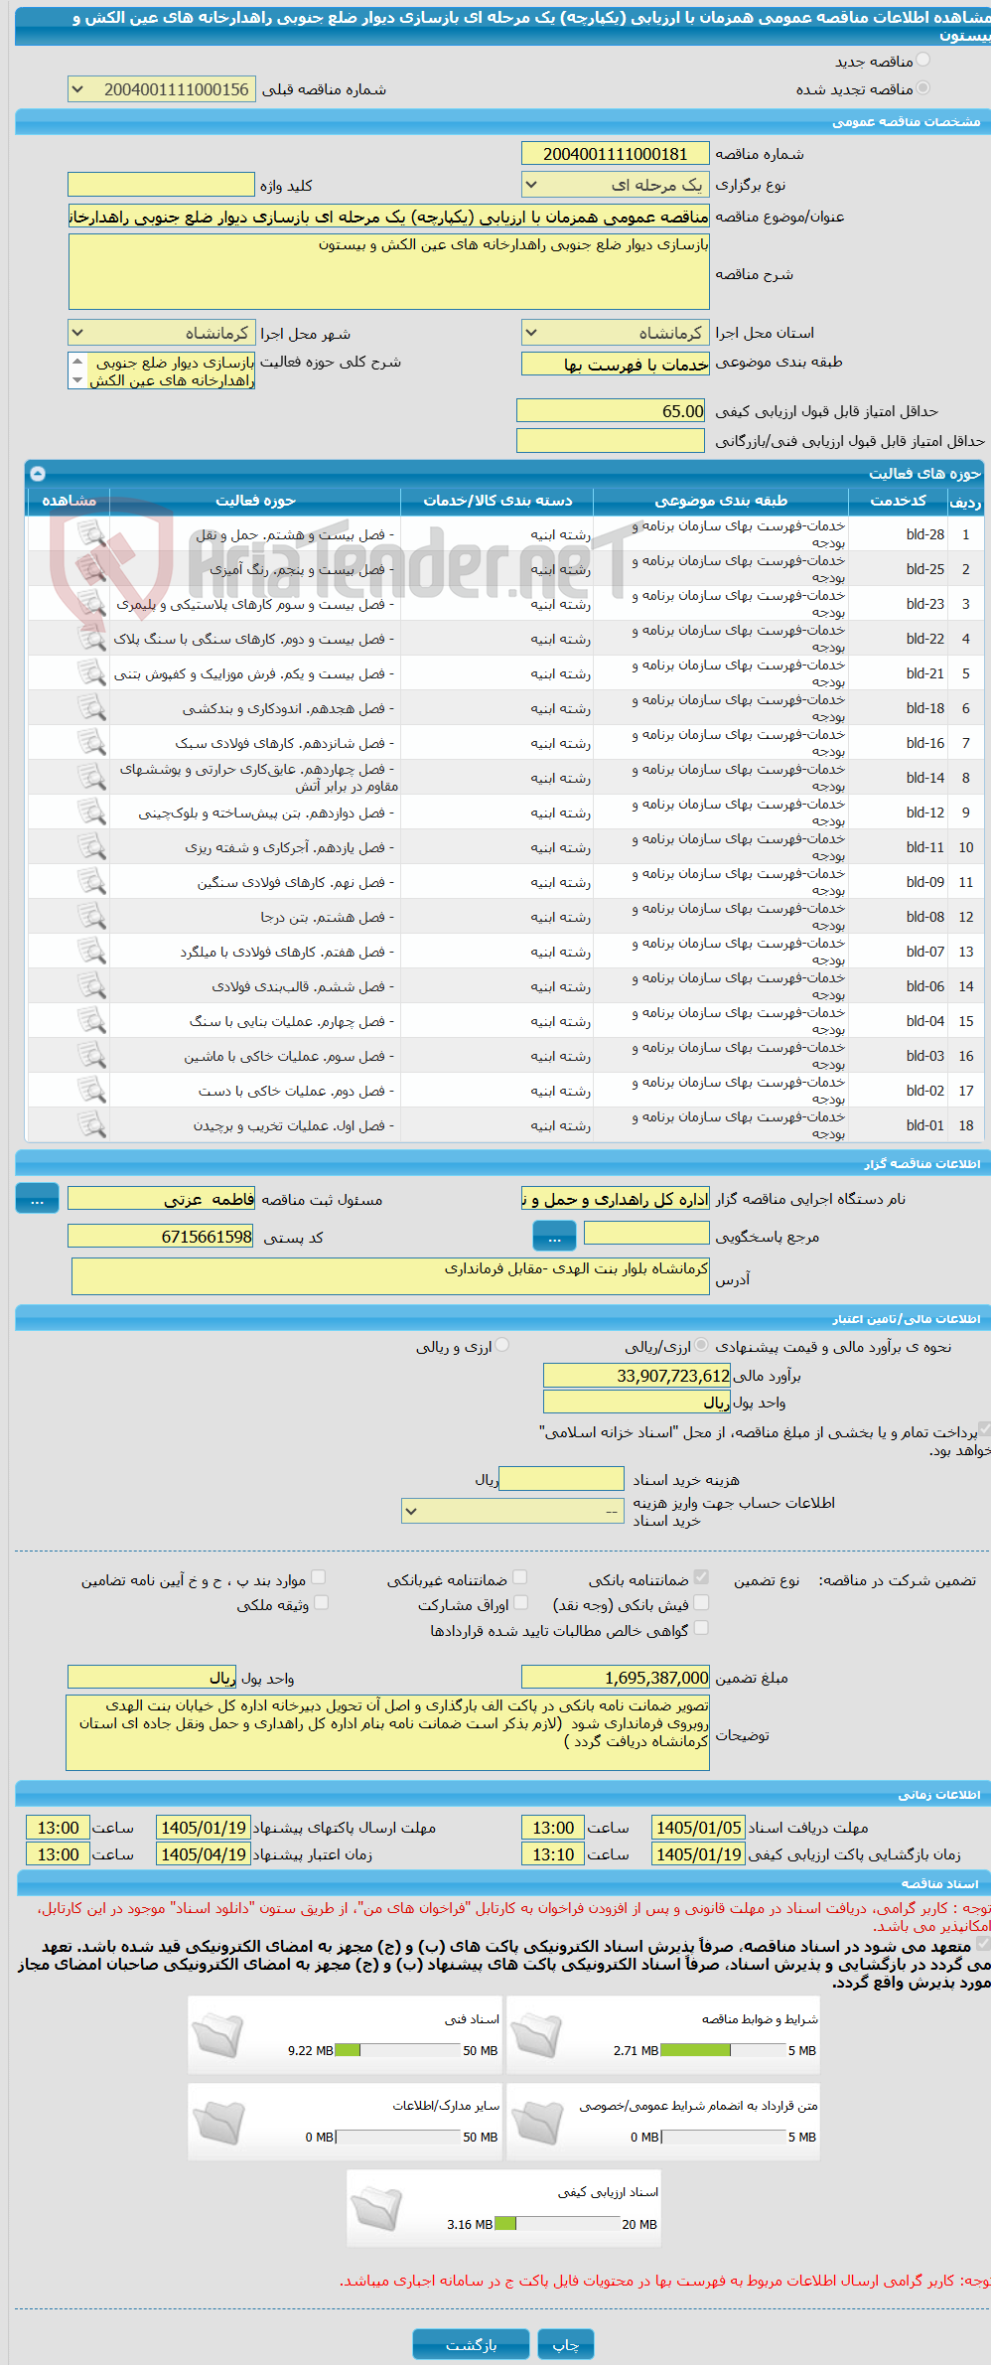View details icon for row bld-25
The width and height of the screenshot is (991, 2365).
[x=91, y=569]
